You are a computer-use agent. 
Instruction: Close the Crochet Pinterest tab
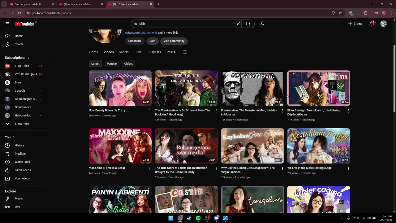click(53, 4)
